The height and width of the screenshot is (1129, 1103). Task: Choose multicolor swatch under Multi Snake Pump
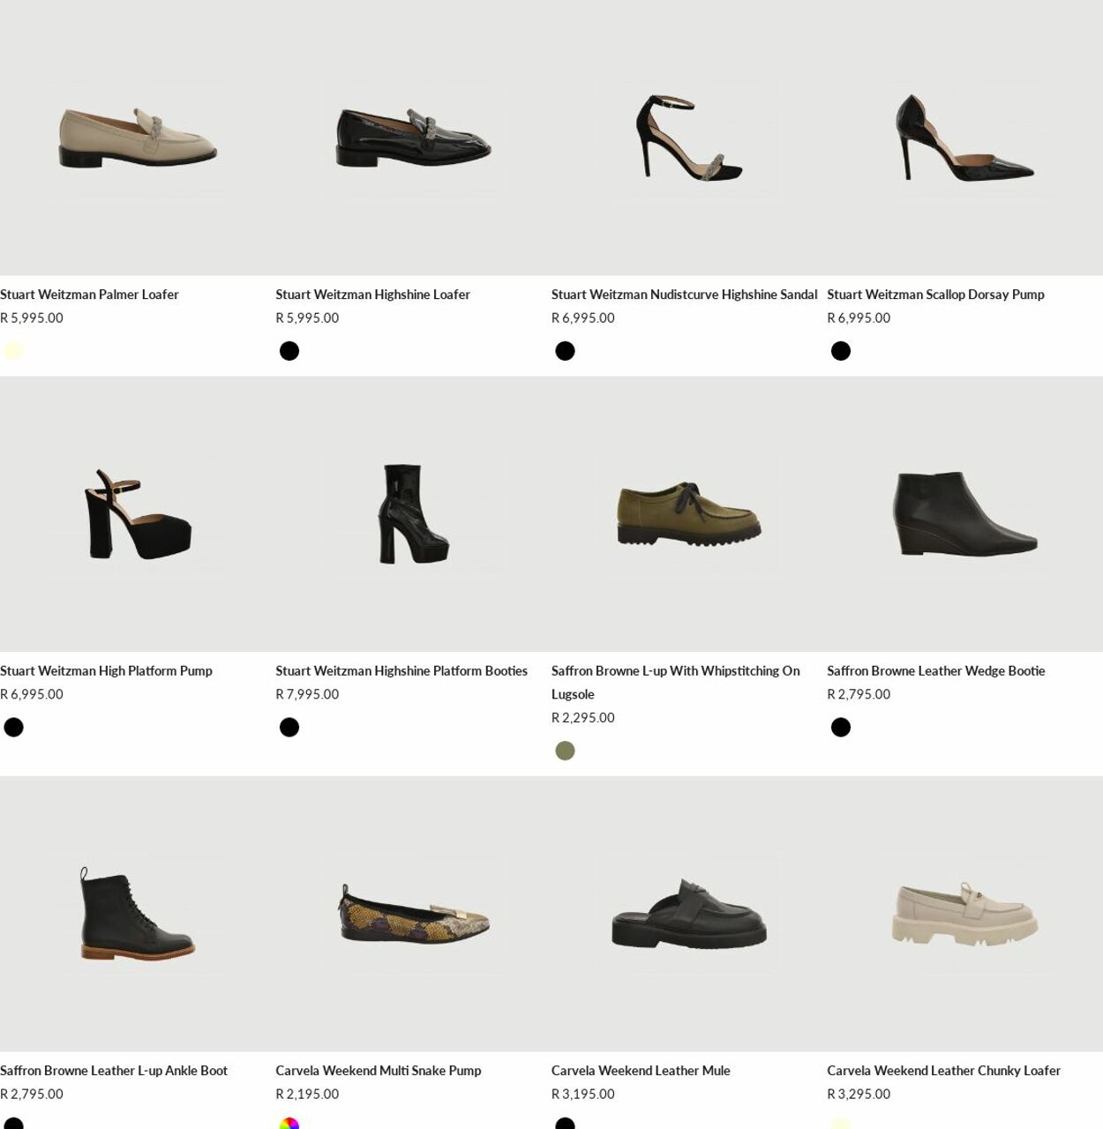pyautogui.click(x=289, y=1124)
